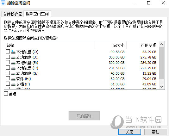Screen dimensions: 169x136
Task: Click the drive icon for 软件 (H:)
Action: (13, 79)
